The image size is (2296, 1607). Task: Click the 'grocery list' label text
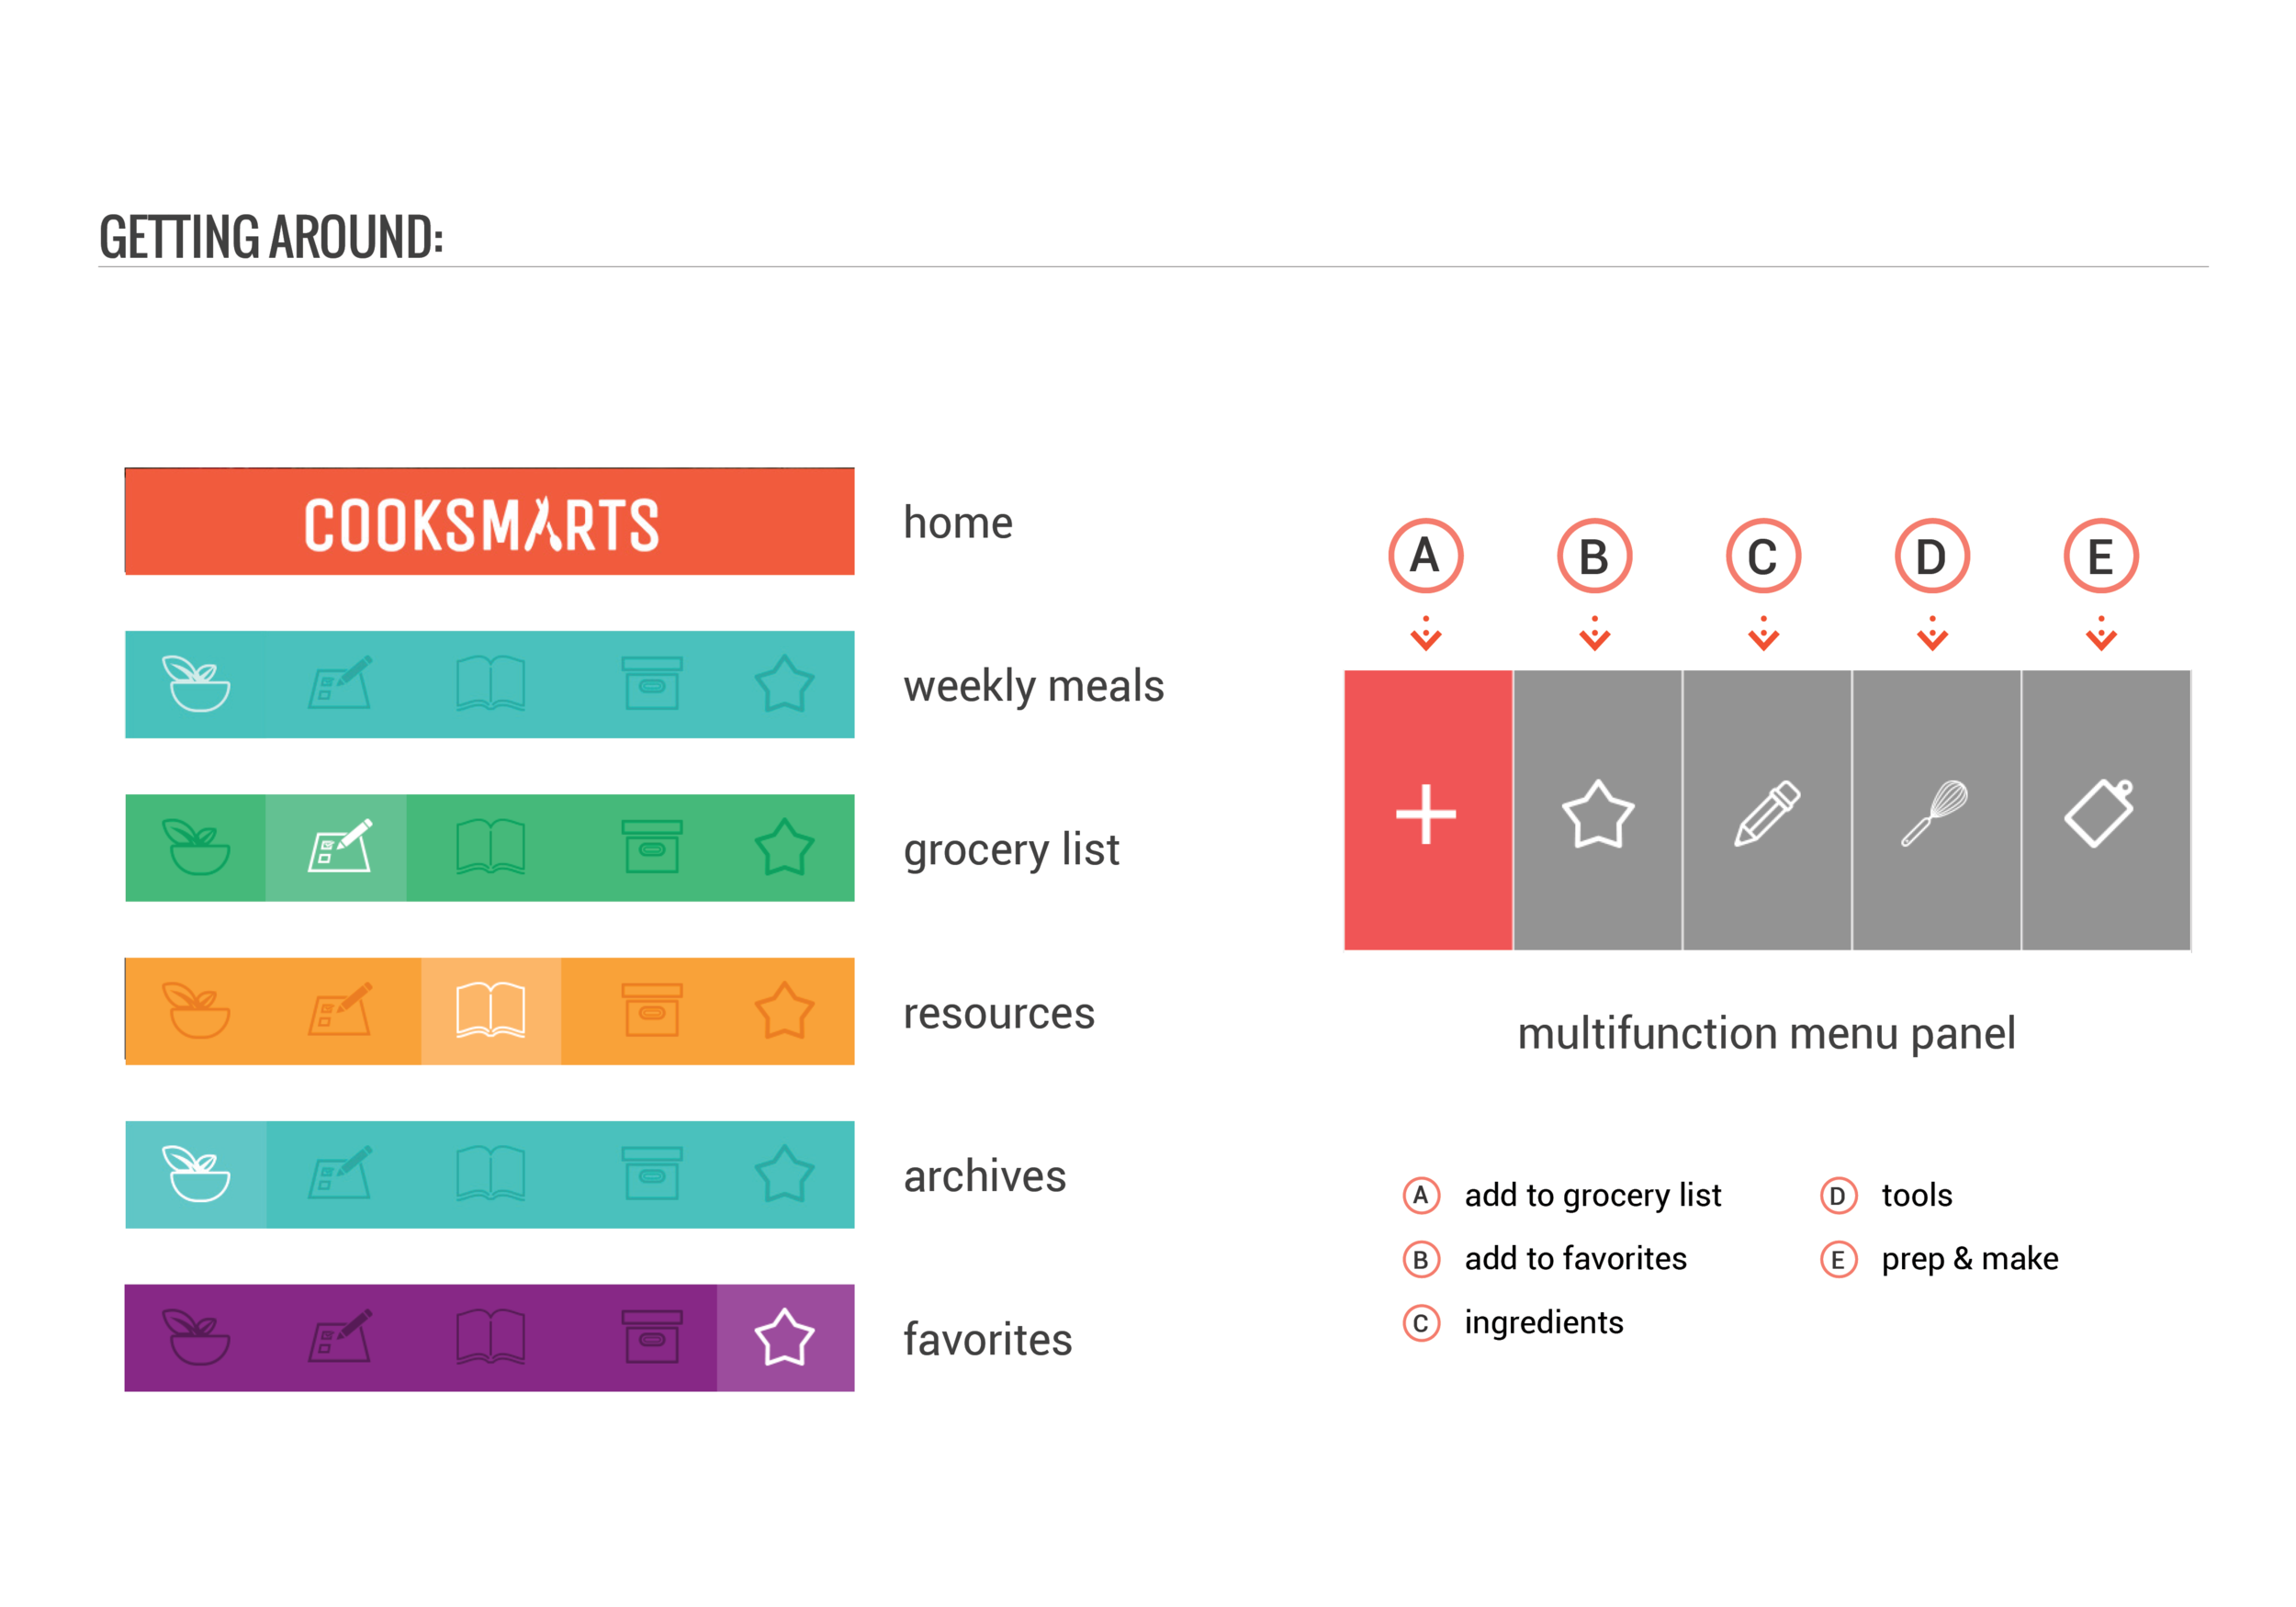click(x=1011, y=851)
